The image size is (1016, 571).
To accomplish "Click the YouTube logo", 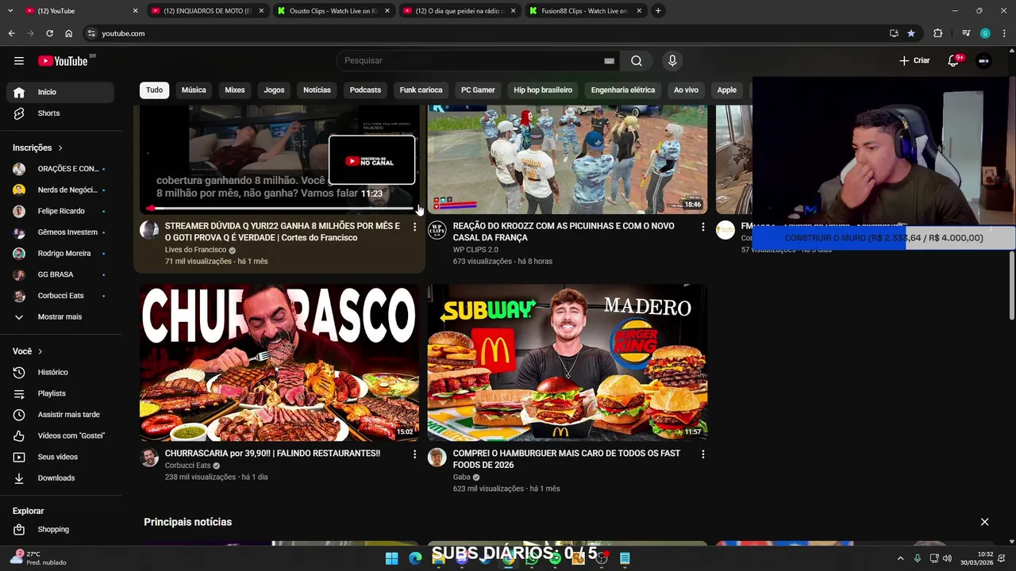I will pyautogui.click(x=63, y=61).
